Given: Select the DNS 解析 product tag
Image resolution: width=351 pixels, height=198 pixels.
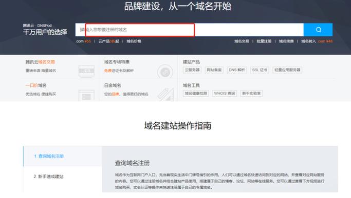Looking at the screenshot, I should coord(236,70).
